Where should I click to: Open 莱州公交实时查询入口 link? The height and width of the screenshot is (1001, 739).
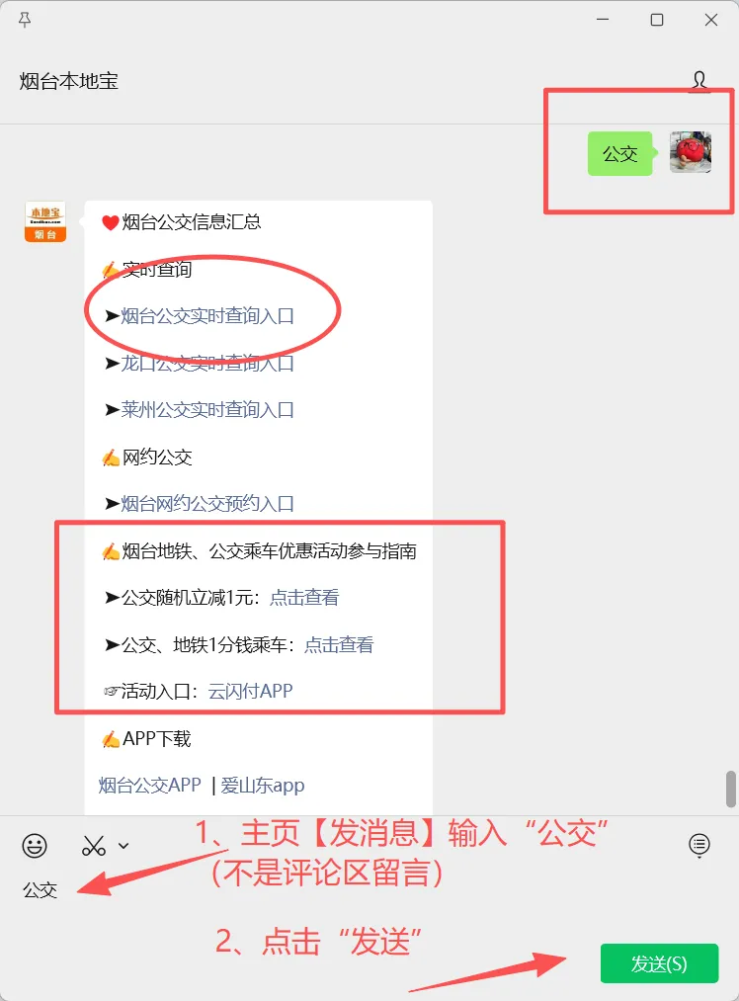pyautogui.click(x=207, y=409)
